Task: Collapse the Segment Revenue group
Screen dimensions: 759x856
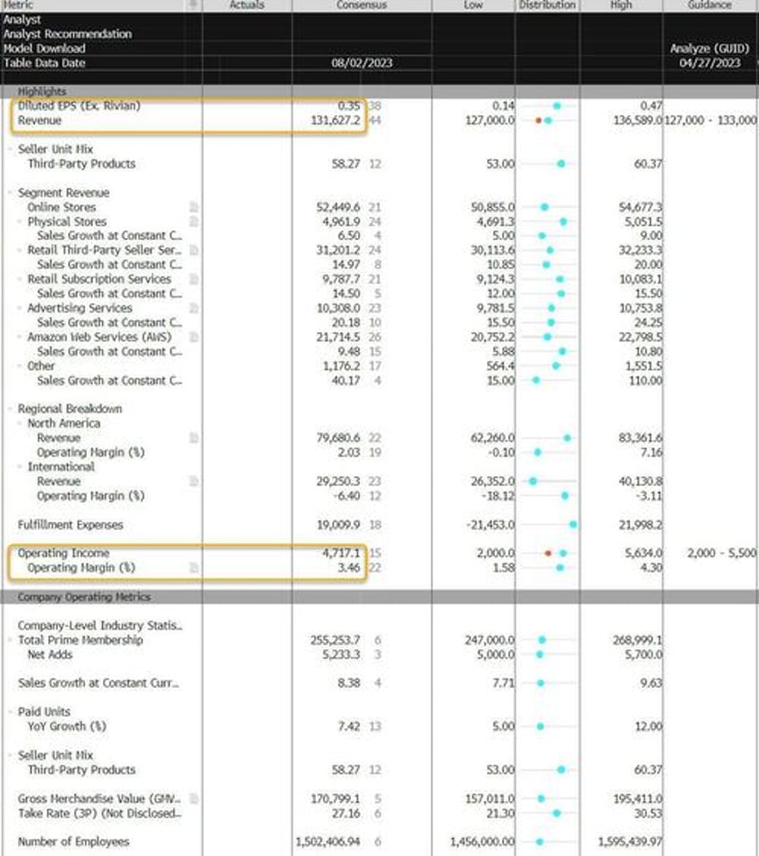Action: [11, 193]
